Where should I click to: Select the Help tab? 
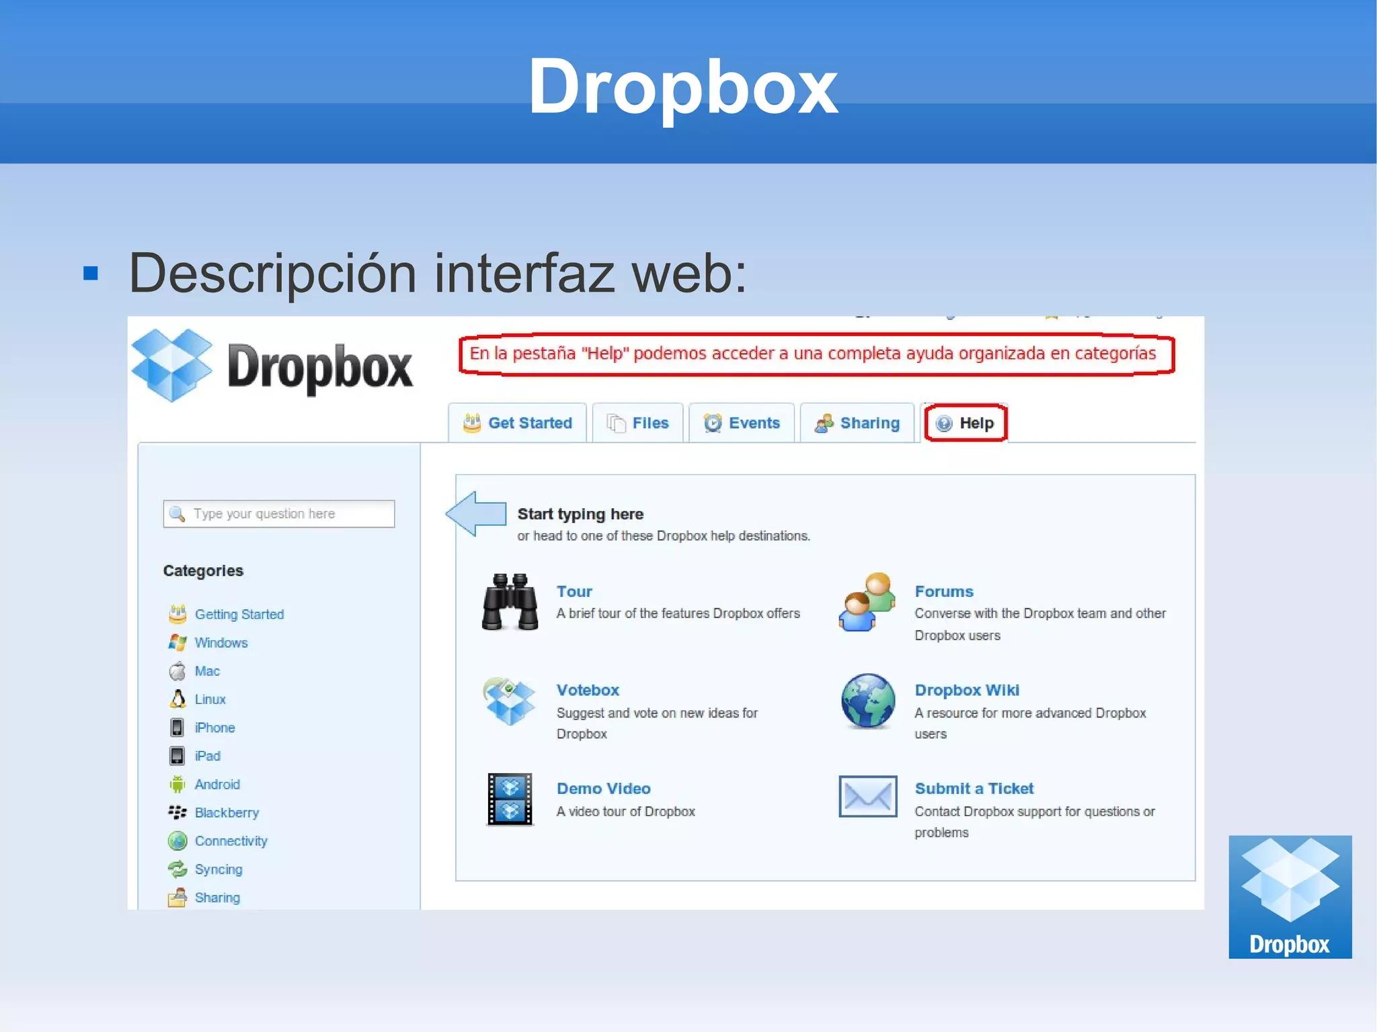click(x=966, y=423)
